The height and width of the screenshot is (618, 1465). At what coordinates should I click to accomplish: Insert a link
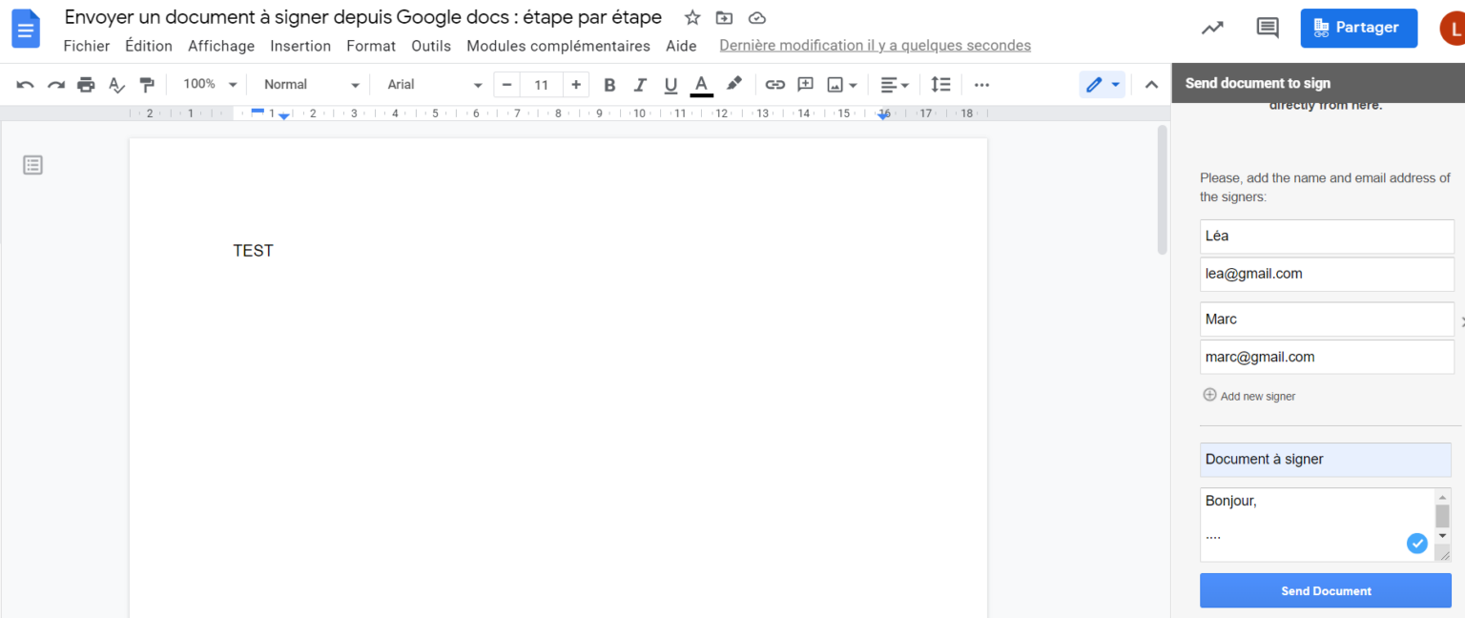tap(774, 84)
